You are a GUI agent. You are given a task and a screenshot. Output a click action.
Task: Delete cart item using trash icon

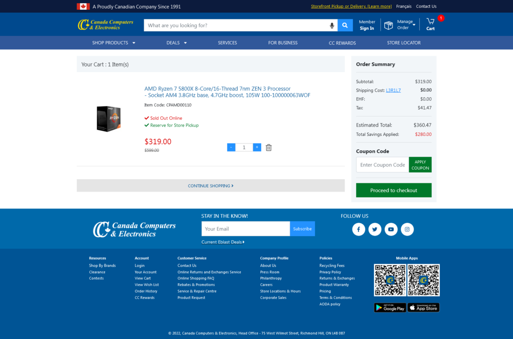(x=268, y=147)
